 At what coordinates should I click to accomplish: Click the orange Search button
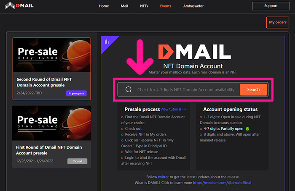coord(253,89)
